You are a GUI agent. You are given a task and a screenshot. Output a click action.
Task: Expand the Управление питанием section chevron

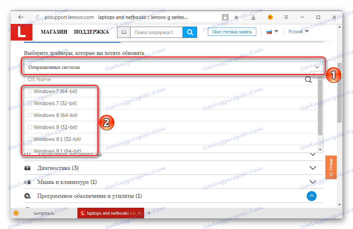coord(313,154)
